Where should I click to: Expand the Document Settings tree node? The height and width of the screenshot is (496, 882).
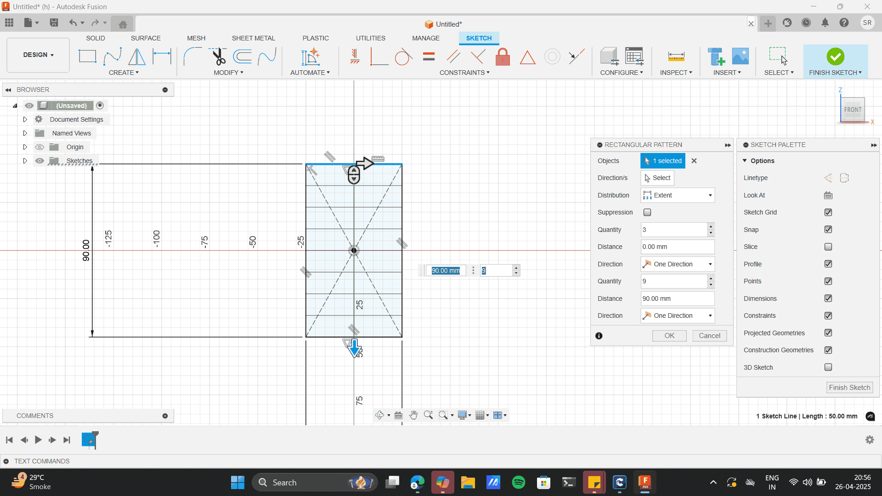(x=25, y=119)
